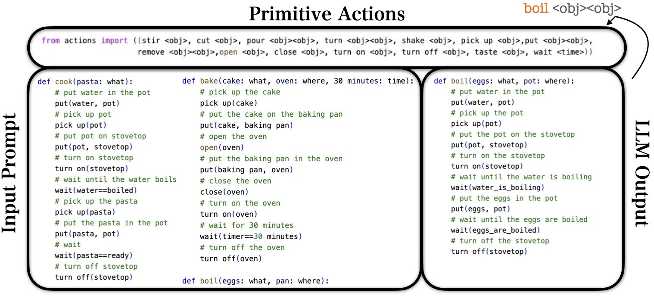Viewport: 654px width, 299px height.
Task: Click 'remove <obj><obj>' in primitive actions list
Action: coord(176,52)
